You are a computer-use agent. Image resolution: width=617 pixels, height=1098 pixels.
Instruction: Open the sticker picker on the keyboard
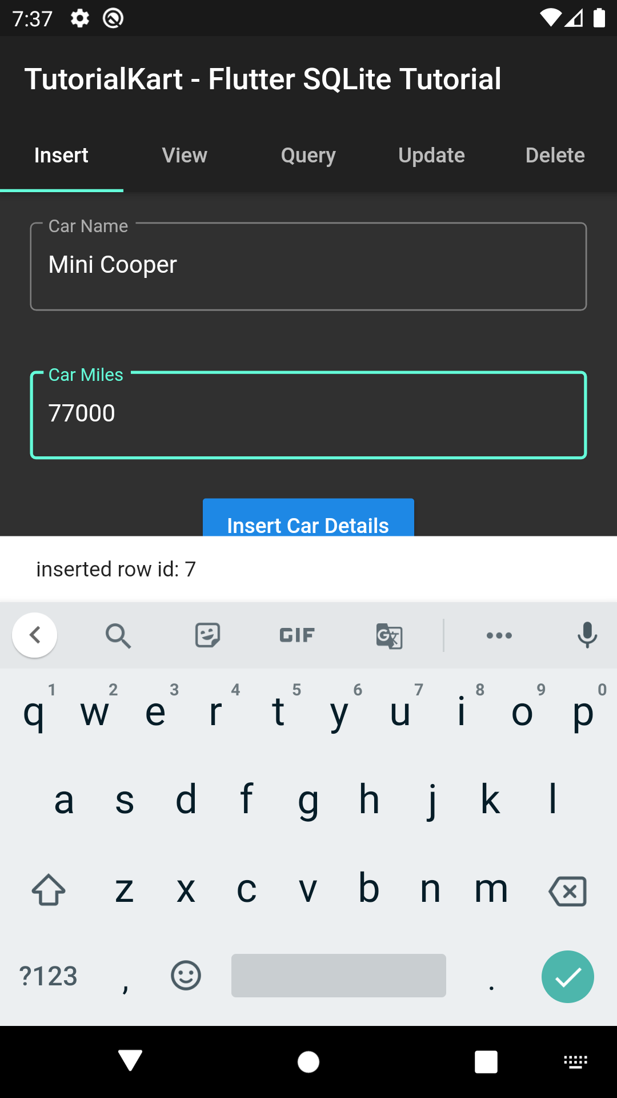[x=207, y=635]
